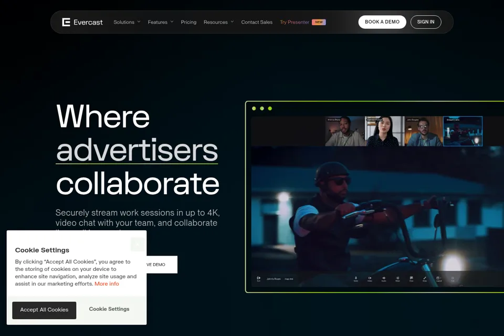
Task: Close the Cookie Settings popup
Action: click(x=138, y=244)
